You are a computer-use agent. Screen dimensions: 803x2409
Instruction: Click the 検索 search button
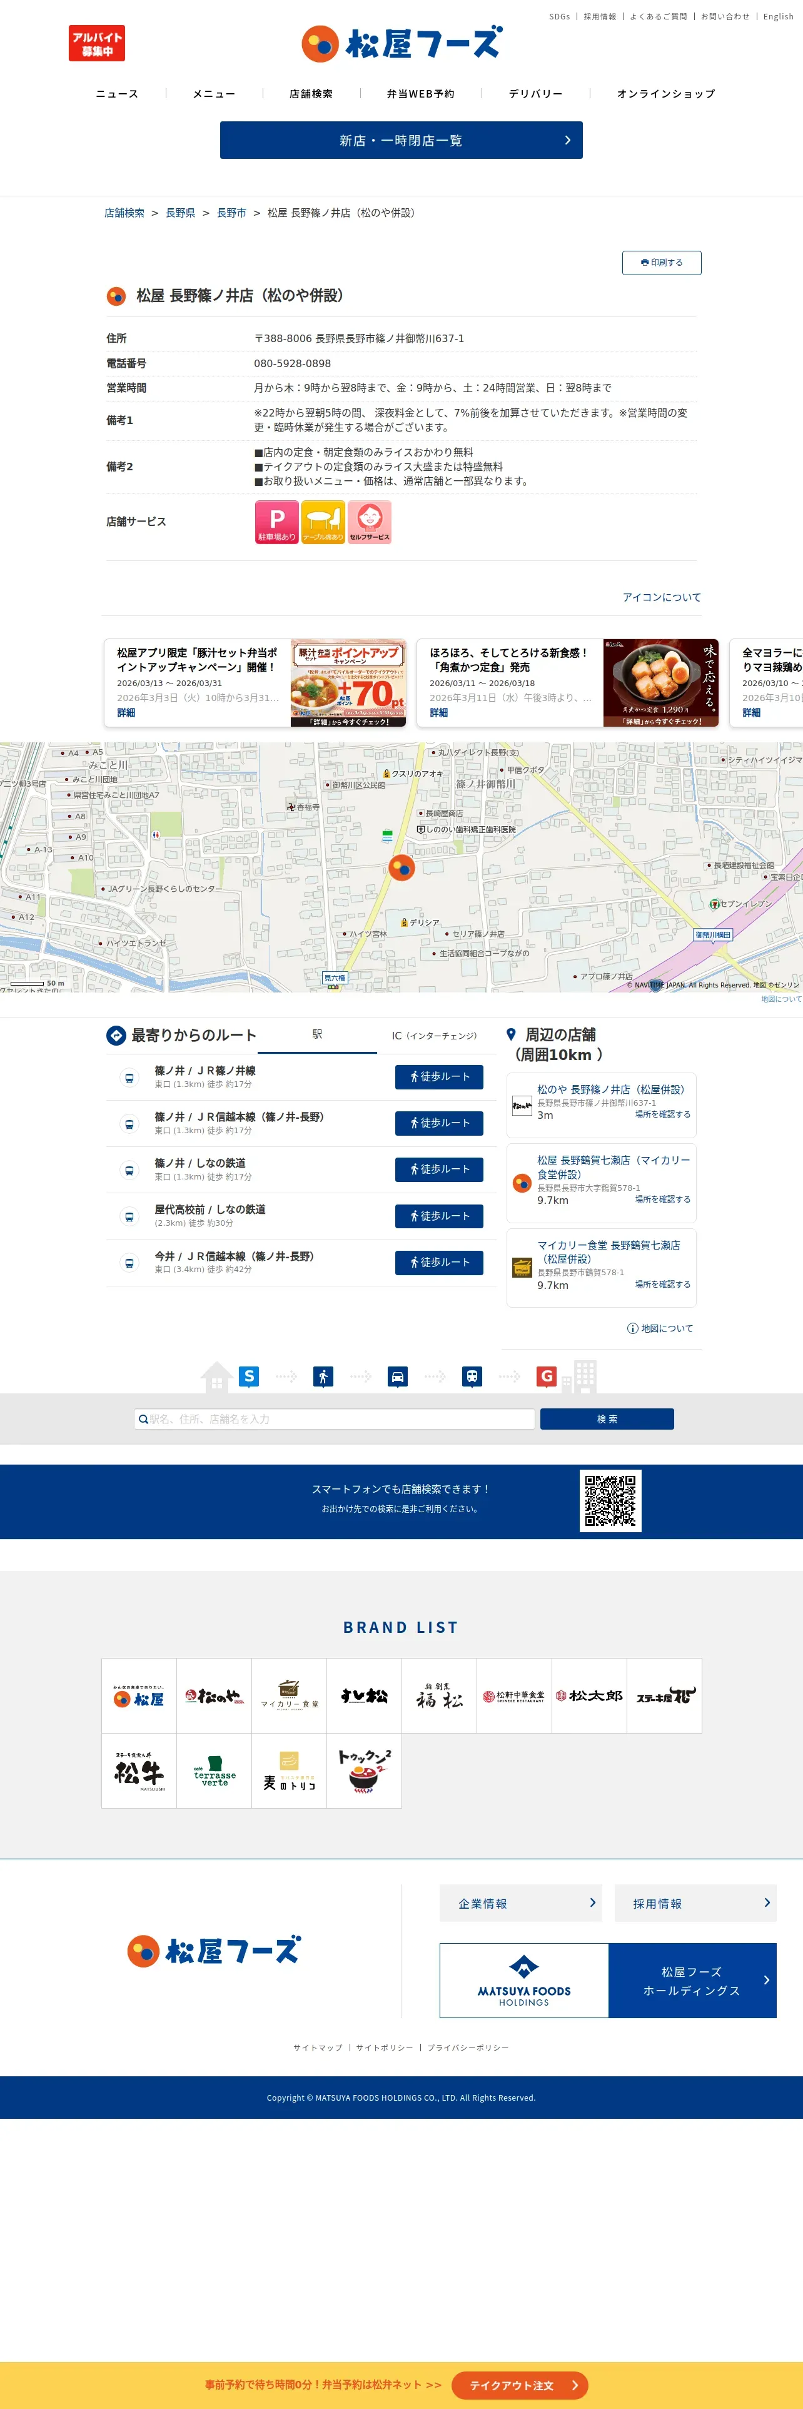point(607,1418)
